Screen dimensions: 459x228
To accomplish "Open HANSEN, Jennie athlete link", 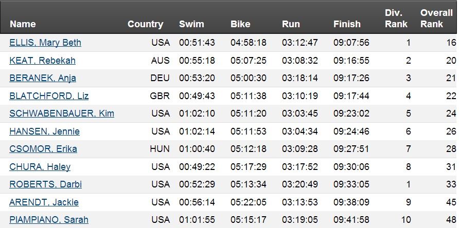I will point(44,131).
